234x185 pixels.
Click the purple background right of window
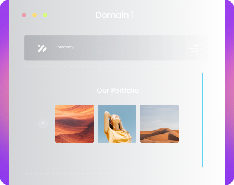pyautogui.click(x=229, y=92)
